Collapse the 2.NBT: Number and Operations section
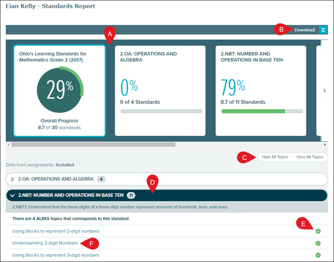Viewport: 334px width, 262px height. [x=12, y=195]
